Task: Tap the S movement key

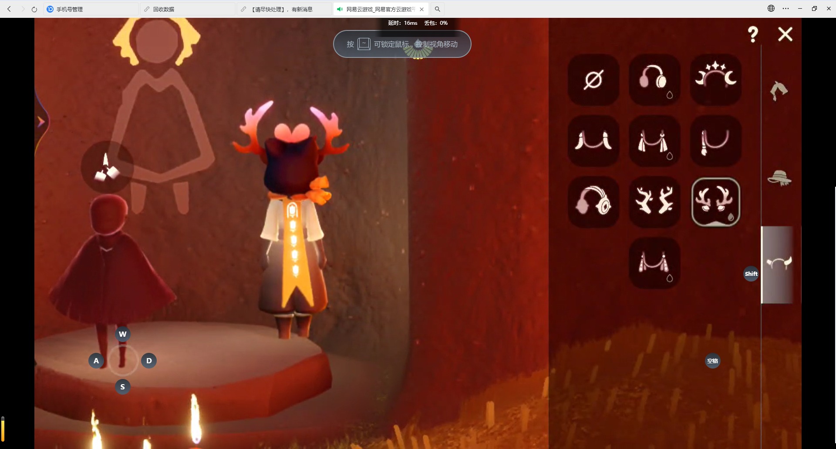Action: tap(123, 387)
